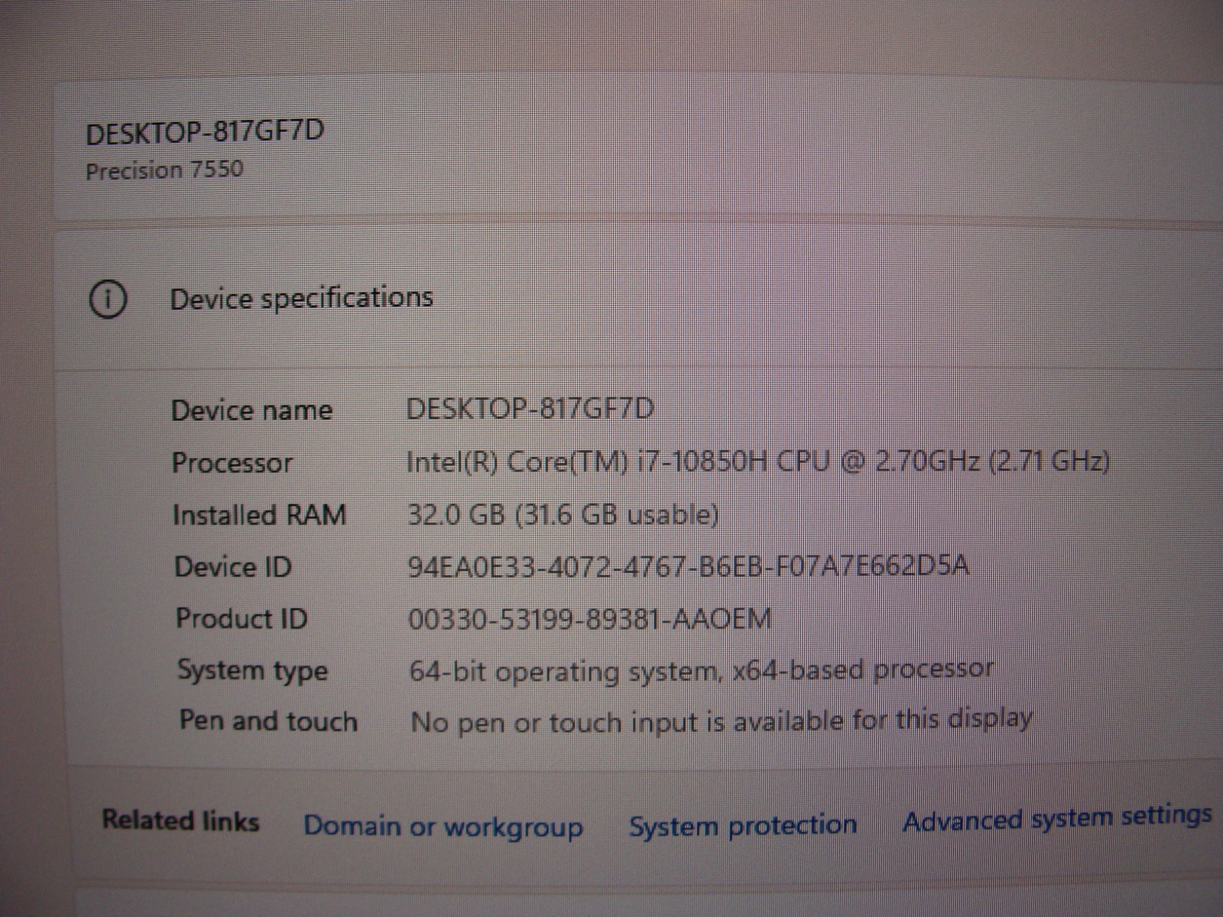This screenshot has width=1223, height=917.
Task: Select the 32.0 GB RAM value
Action: point(564,514)
